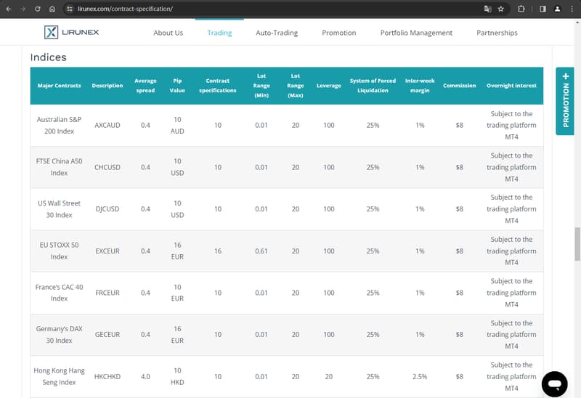This screenshot has width=581, height=398.
Task: Toggle the browser side panel icon
Action: pos(543,9)
